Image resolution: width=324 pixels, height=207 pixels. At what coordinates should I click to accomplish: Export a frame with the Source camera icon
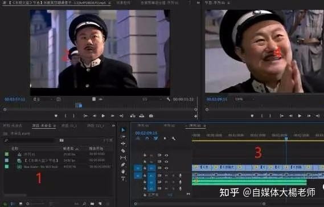pos(151,116)
